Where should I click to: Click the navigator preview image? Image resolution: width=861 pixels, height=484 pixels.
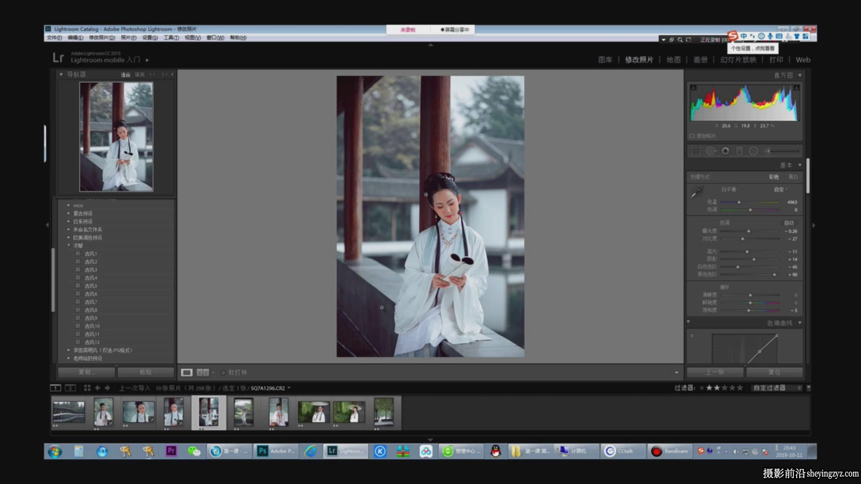pos(116,137)
